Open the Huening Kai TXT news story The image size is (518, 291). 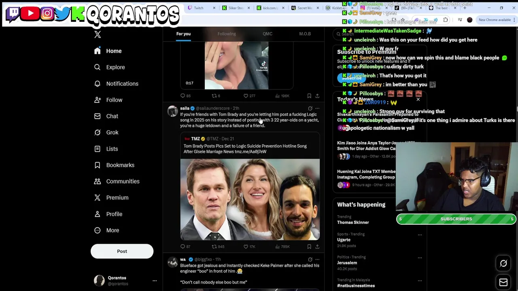(366, 177)
